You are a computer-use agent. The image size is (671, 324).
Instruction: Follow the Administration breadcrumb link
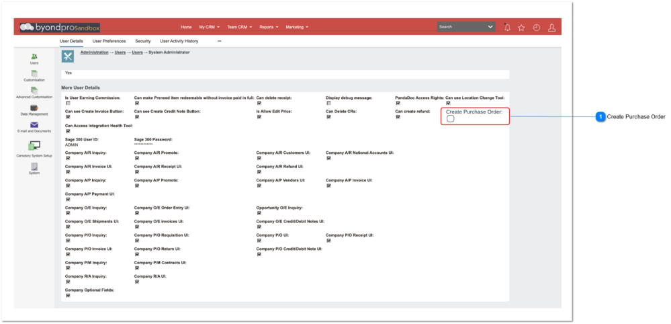tap(94, 52)
